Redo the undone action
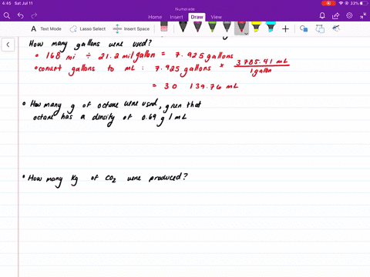The height and width of the screenshot is (277, 370). [34, 16]
